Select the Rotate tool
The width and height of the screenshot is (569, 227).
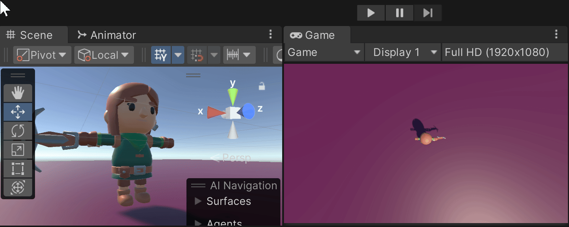pos(18,131)
